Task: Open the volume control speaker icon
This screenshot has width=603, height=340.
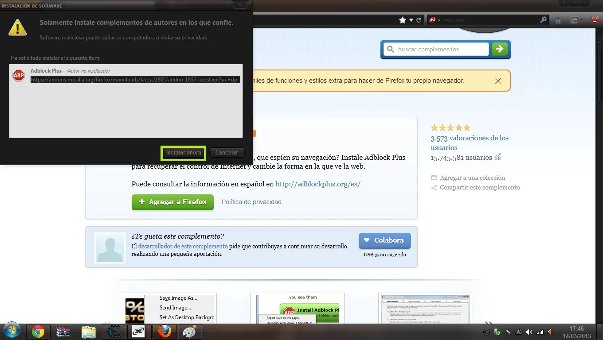Action: pyautogui.click(x=529, y=332)
